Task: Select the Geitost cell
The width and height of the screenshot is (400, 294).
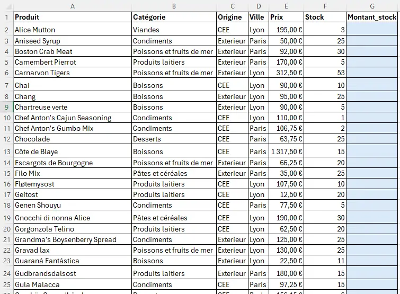Action: 73,194
